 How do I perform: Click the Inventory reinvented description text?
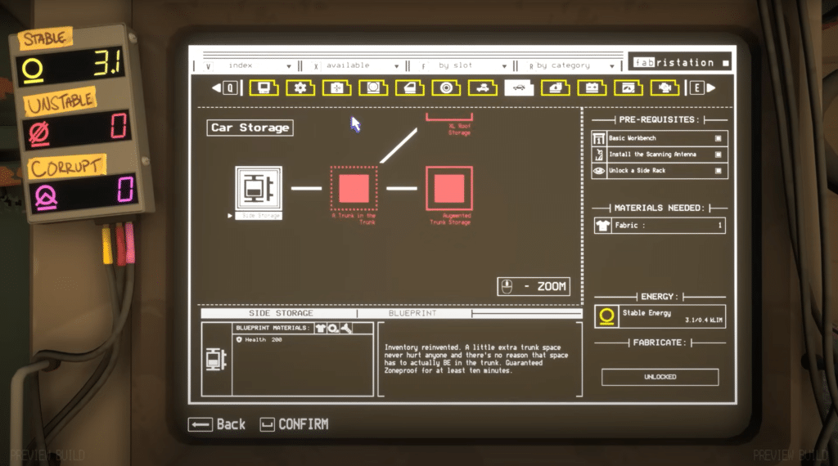[x=476, y=359]
